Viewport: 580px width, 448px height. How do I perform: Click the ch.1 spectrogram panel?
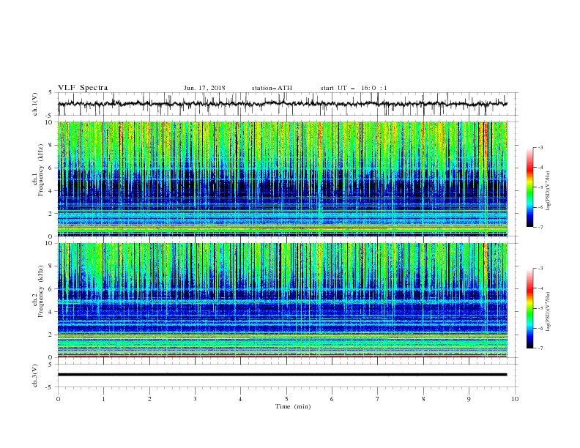tap(283, 179)
